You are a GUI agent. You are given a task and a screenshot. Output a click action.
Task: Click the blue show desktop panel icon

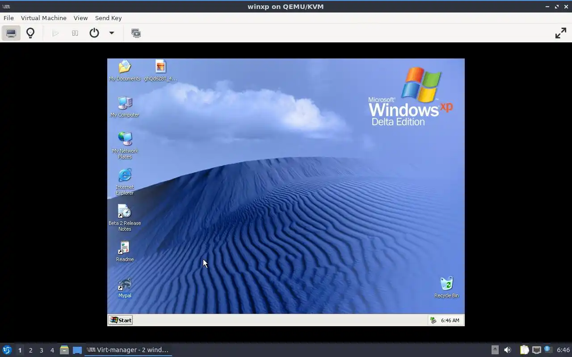pos(77,350)
